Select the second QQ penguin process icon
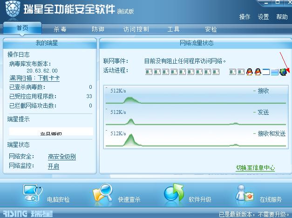This screenshot has width=292, height=218. (258, 72)
